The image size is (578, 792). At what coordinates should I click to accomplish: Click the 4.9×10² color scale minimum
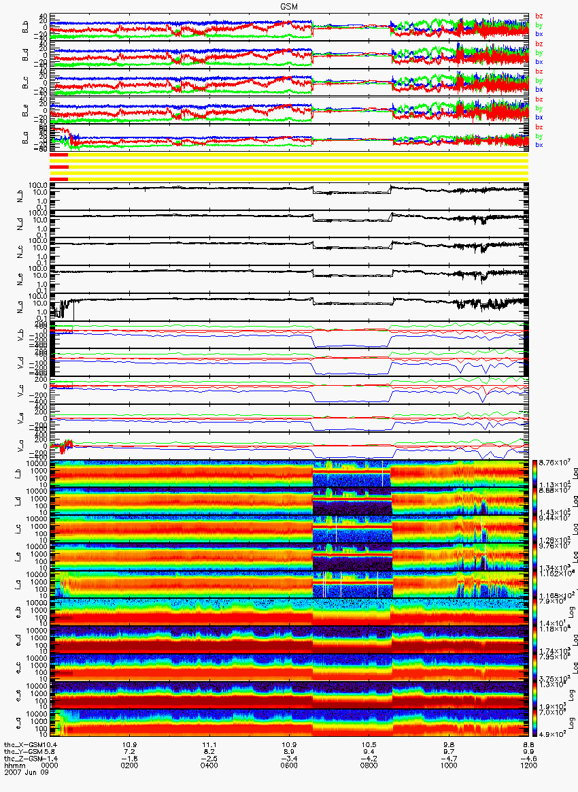tap(551, 734)
